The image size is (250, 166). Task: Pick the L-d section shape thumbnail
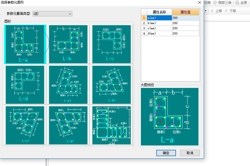tap(25, 85)
